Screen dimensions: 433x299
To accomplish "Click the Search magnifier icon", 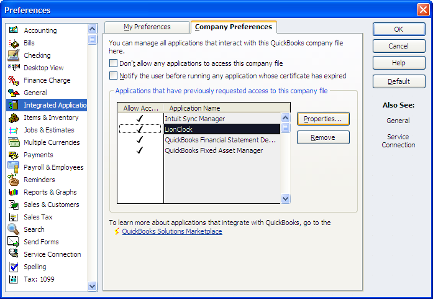I will tap(13, 229).
